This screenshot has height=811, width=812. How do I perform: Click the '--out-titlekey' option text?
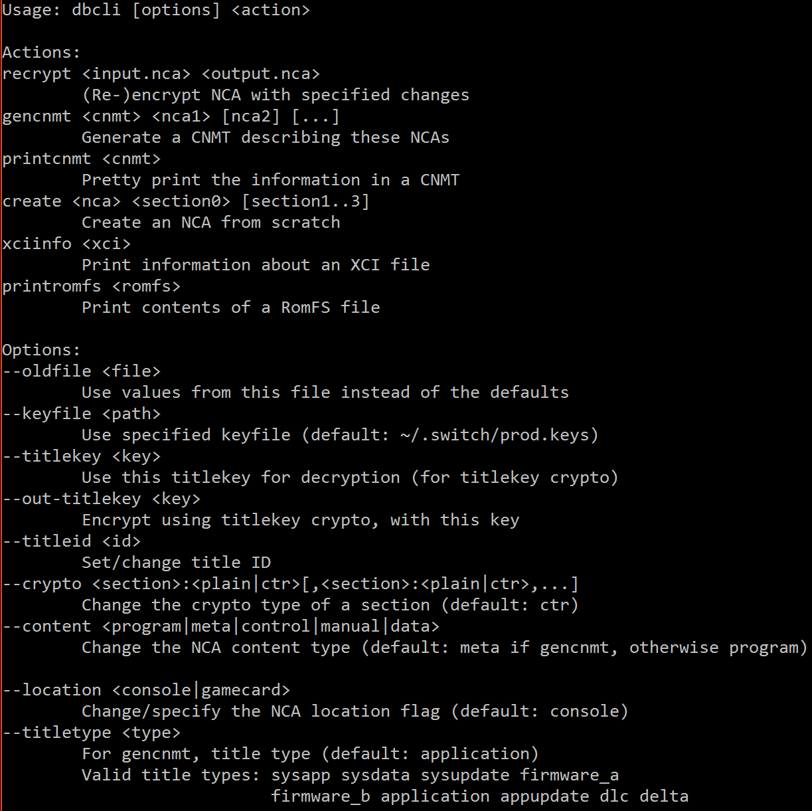72,499
